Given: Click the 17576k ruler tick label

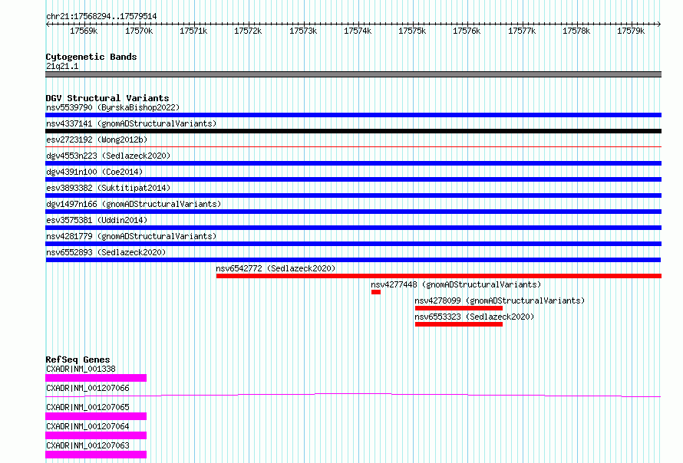Looking at the screenshot, I should tap(467, 31).
